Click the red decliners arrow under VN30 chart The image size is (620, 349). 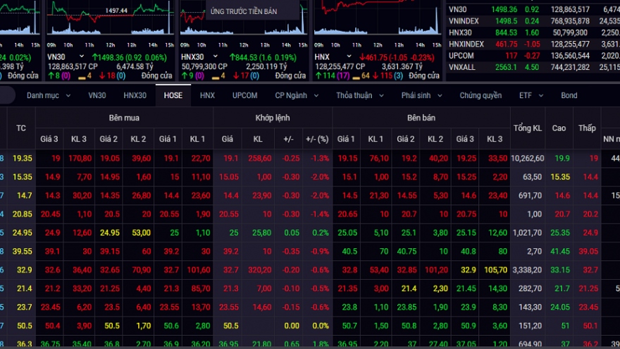click(x=101, y=75)
